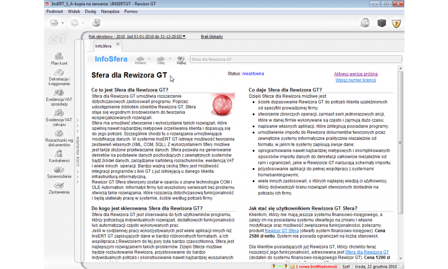Click the dark cube icon in top right
This screenshot has height=269, width=448.
pyautogui.click(x=381, y=23)
